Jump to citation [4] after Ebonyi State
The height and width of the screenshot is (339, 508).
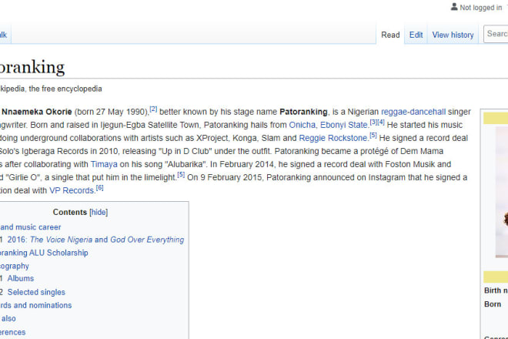(x=381, y=123)
